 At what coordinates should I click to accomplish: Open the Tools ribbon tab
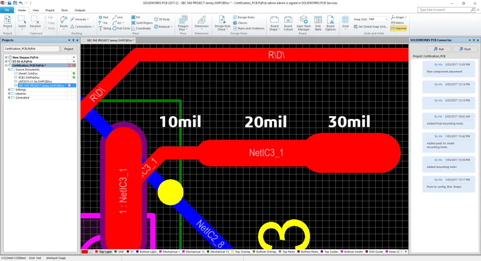(64, 10)
